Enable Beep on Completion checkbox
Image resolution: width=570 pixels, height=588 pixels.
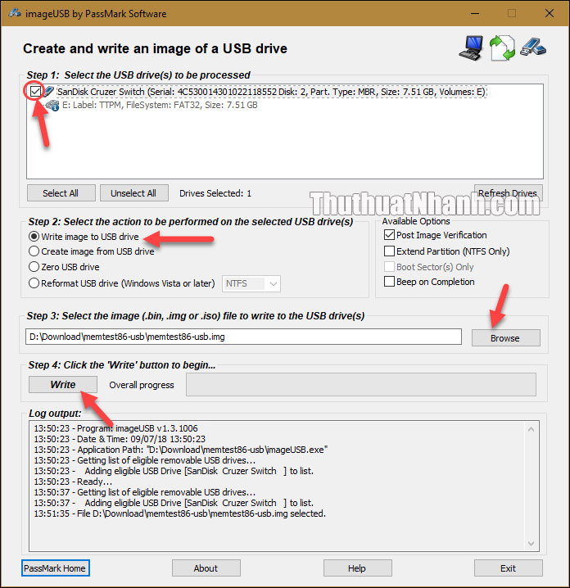(389, 281)
